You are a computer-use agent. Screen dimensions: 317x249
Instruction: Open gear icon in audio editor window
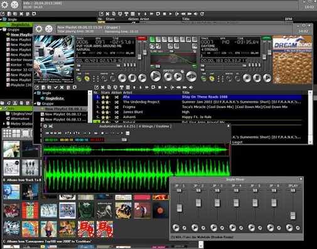click(45, 126)
